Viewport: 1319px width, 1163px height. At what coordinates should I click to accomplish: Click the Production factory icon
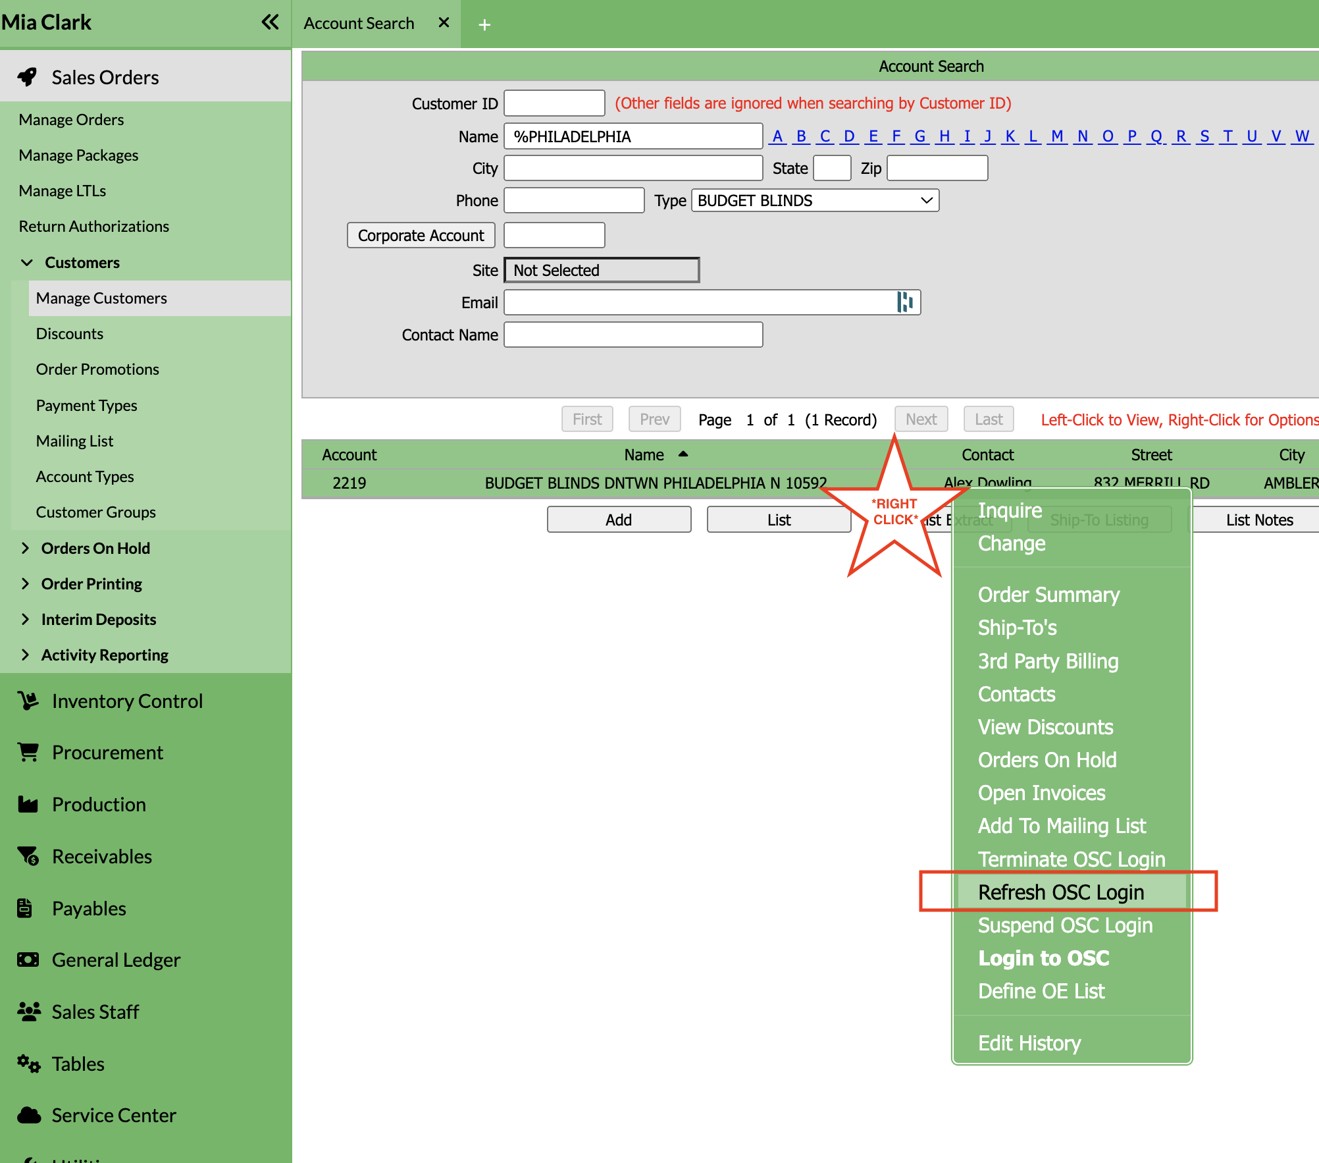coord(28,804)
